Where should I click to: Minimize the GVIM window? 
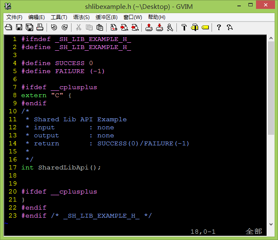(239, 5)
